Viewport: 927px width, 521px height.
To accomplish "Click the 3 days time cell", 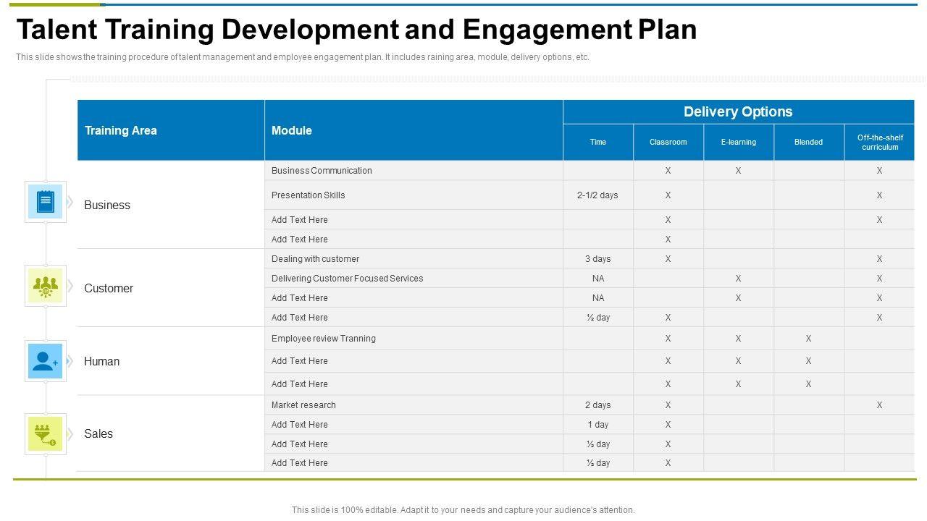I will pyautogui.click(x=598, y=259).
